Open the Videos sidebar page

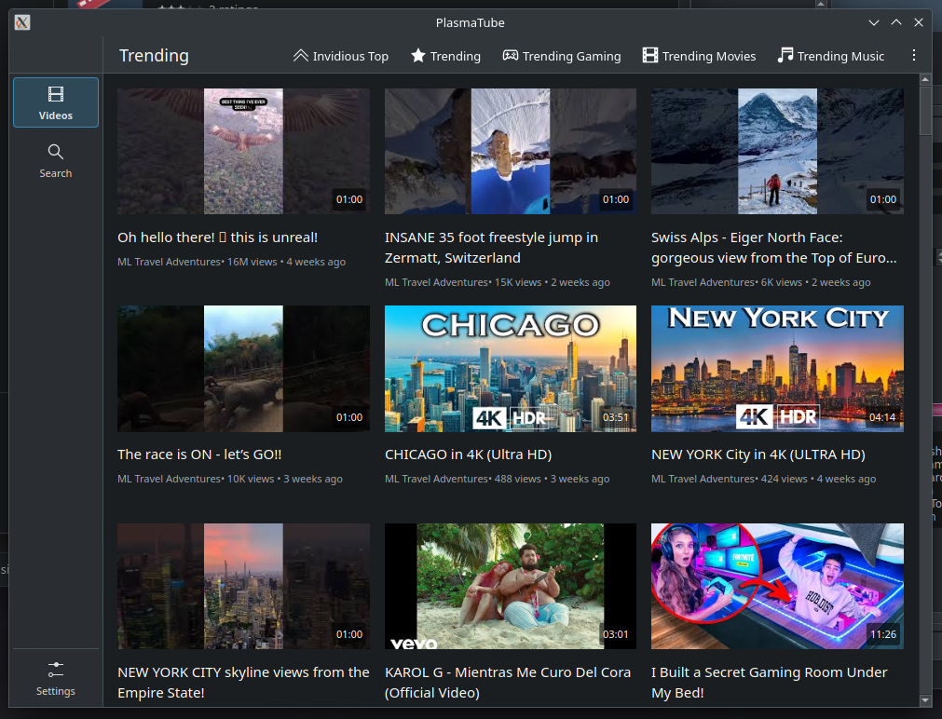tap(56, 102)
